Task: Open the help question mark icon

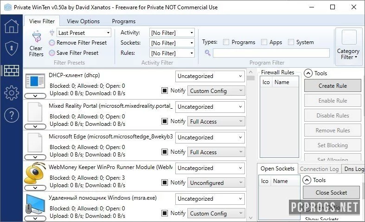Action: click(12, 115)
